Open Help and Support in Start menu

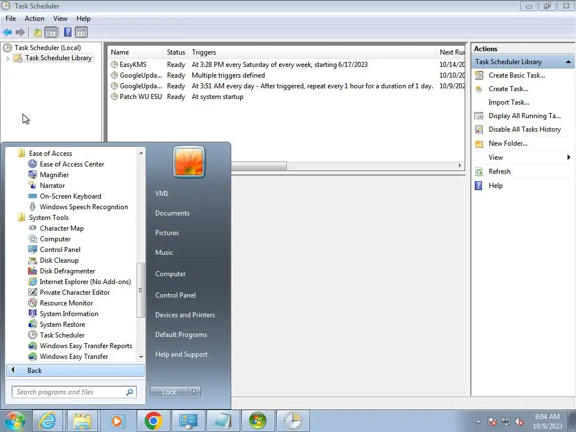[181, 354]
